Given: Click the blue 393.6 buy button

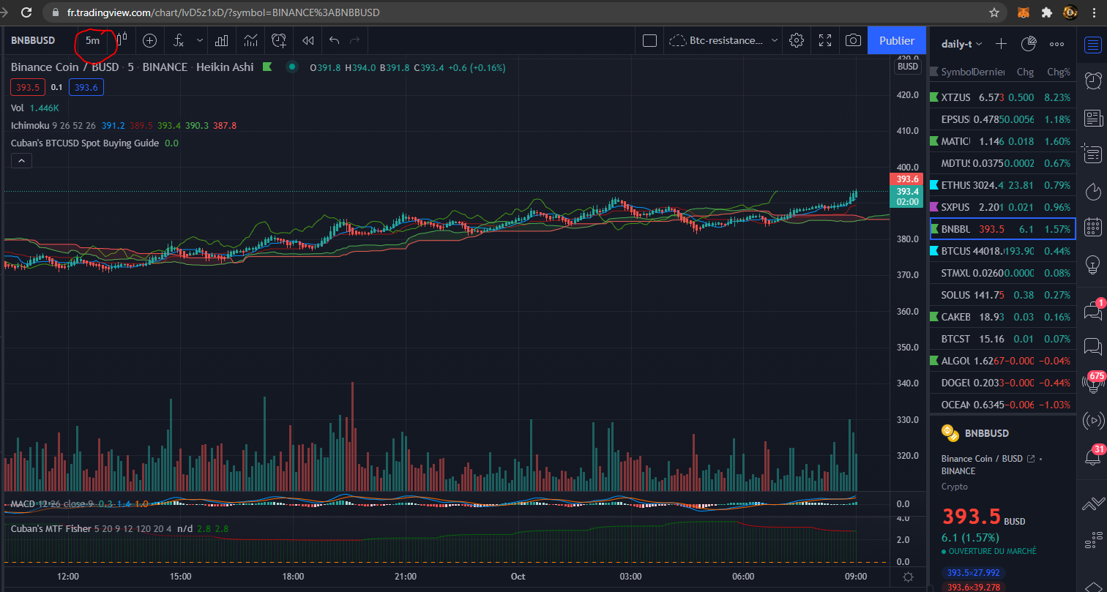Looking at the screenshot, I should (86, 87).
